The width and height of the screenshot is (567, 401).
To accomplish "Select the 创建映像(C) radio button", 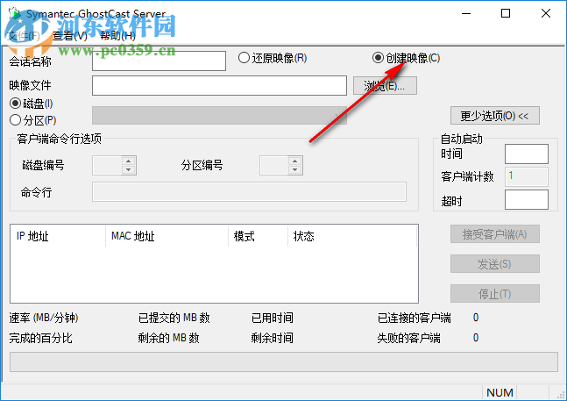I will 406,58.
